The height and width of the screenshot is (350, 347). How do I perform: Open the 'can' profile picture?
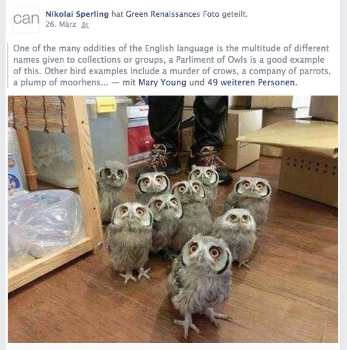26,20
